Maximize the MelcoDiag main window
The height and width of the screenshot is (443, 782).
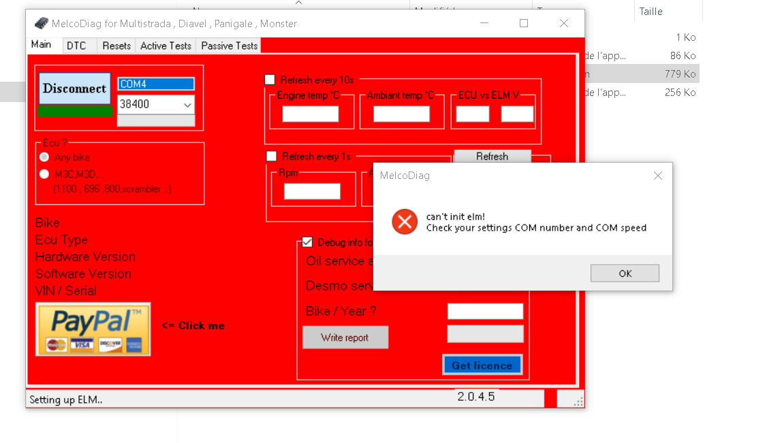(x=524, y=23)
